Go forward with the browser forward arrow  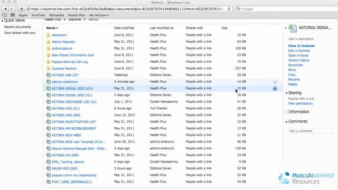pyautogui.click(x=12, y=9)
